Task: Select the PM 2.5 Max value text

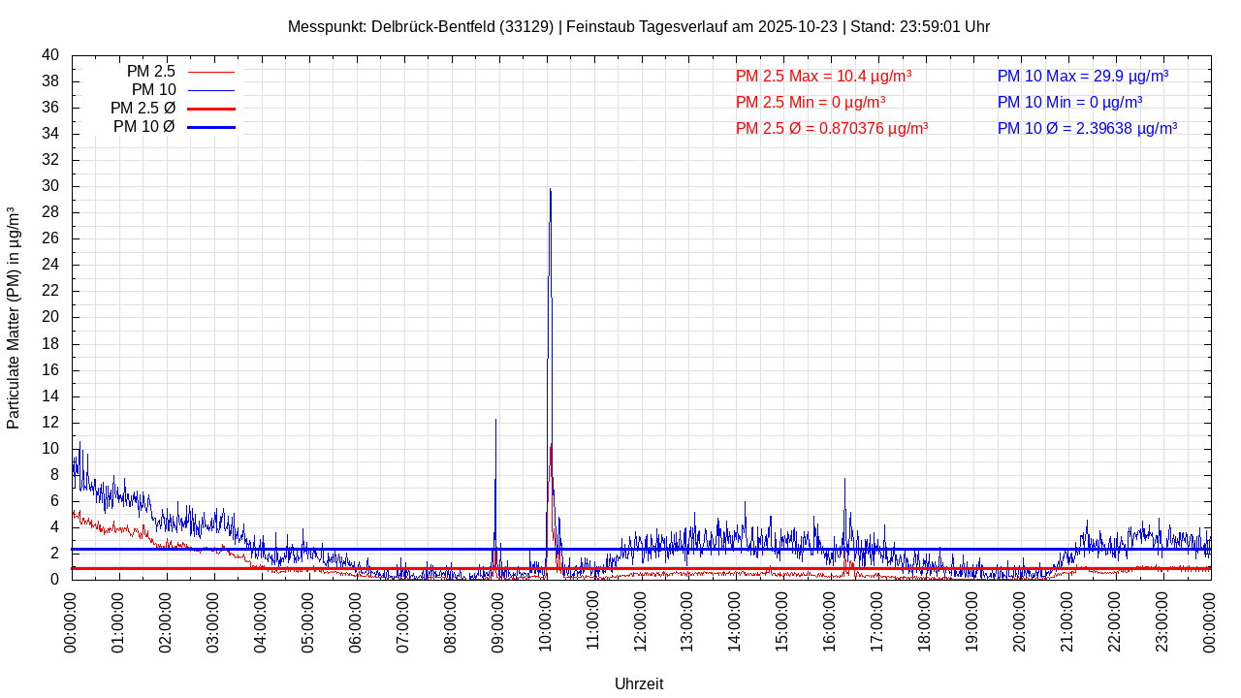Action: pos(823,77)
